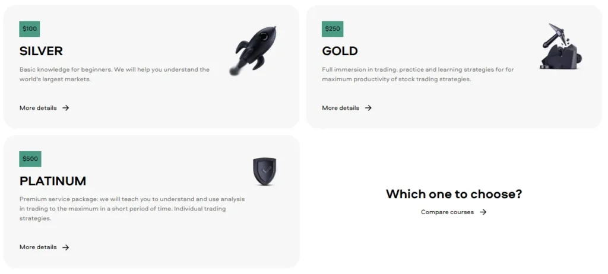Screen dimensions: 608x274
Task: Select the $100 price badge
Action: pyautogui.click(x=30, y=29)
